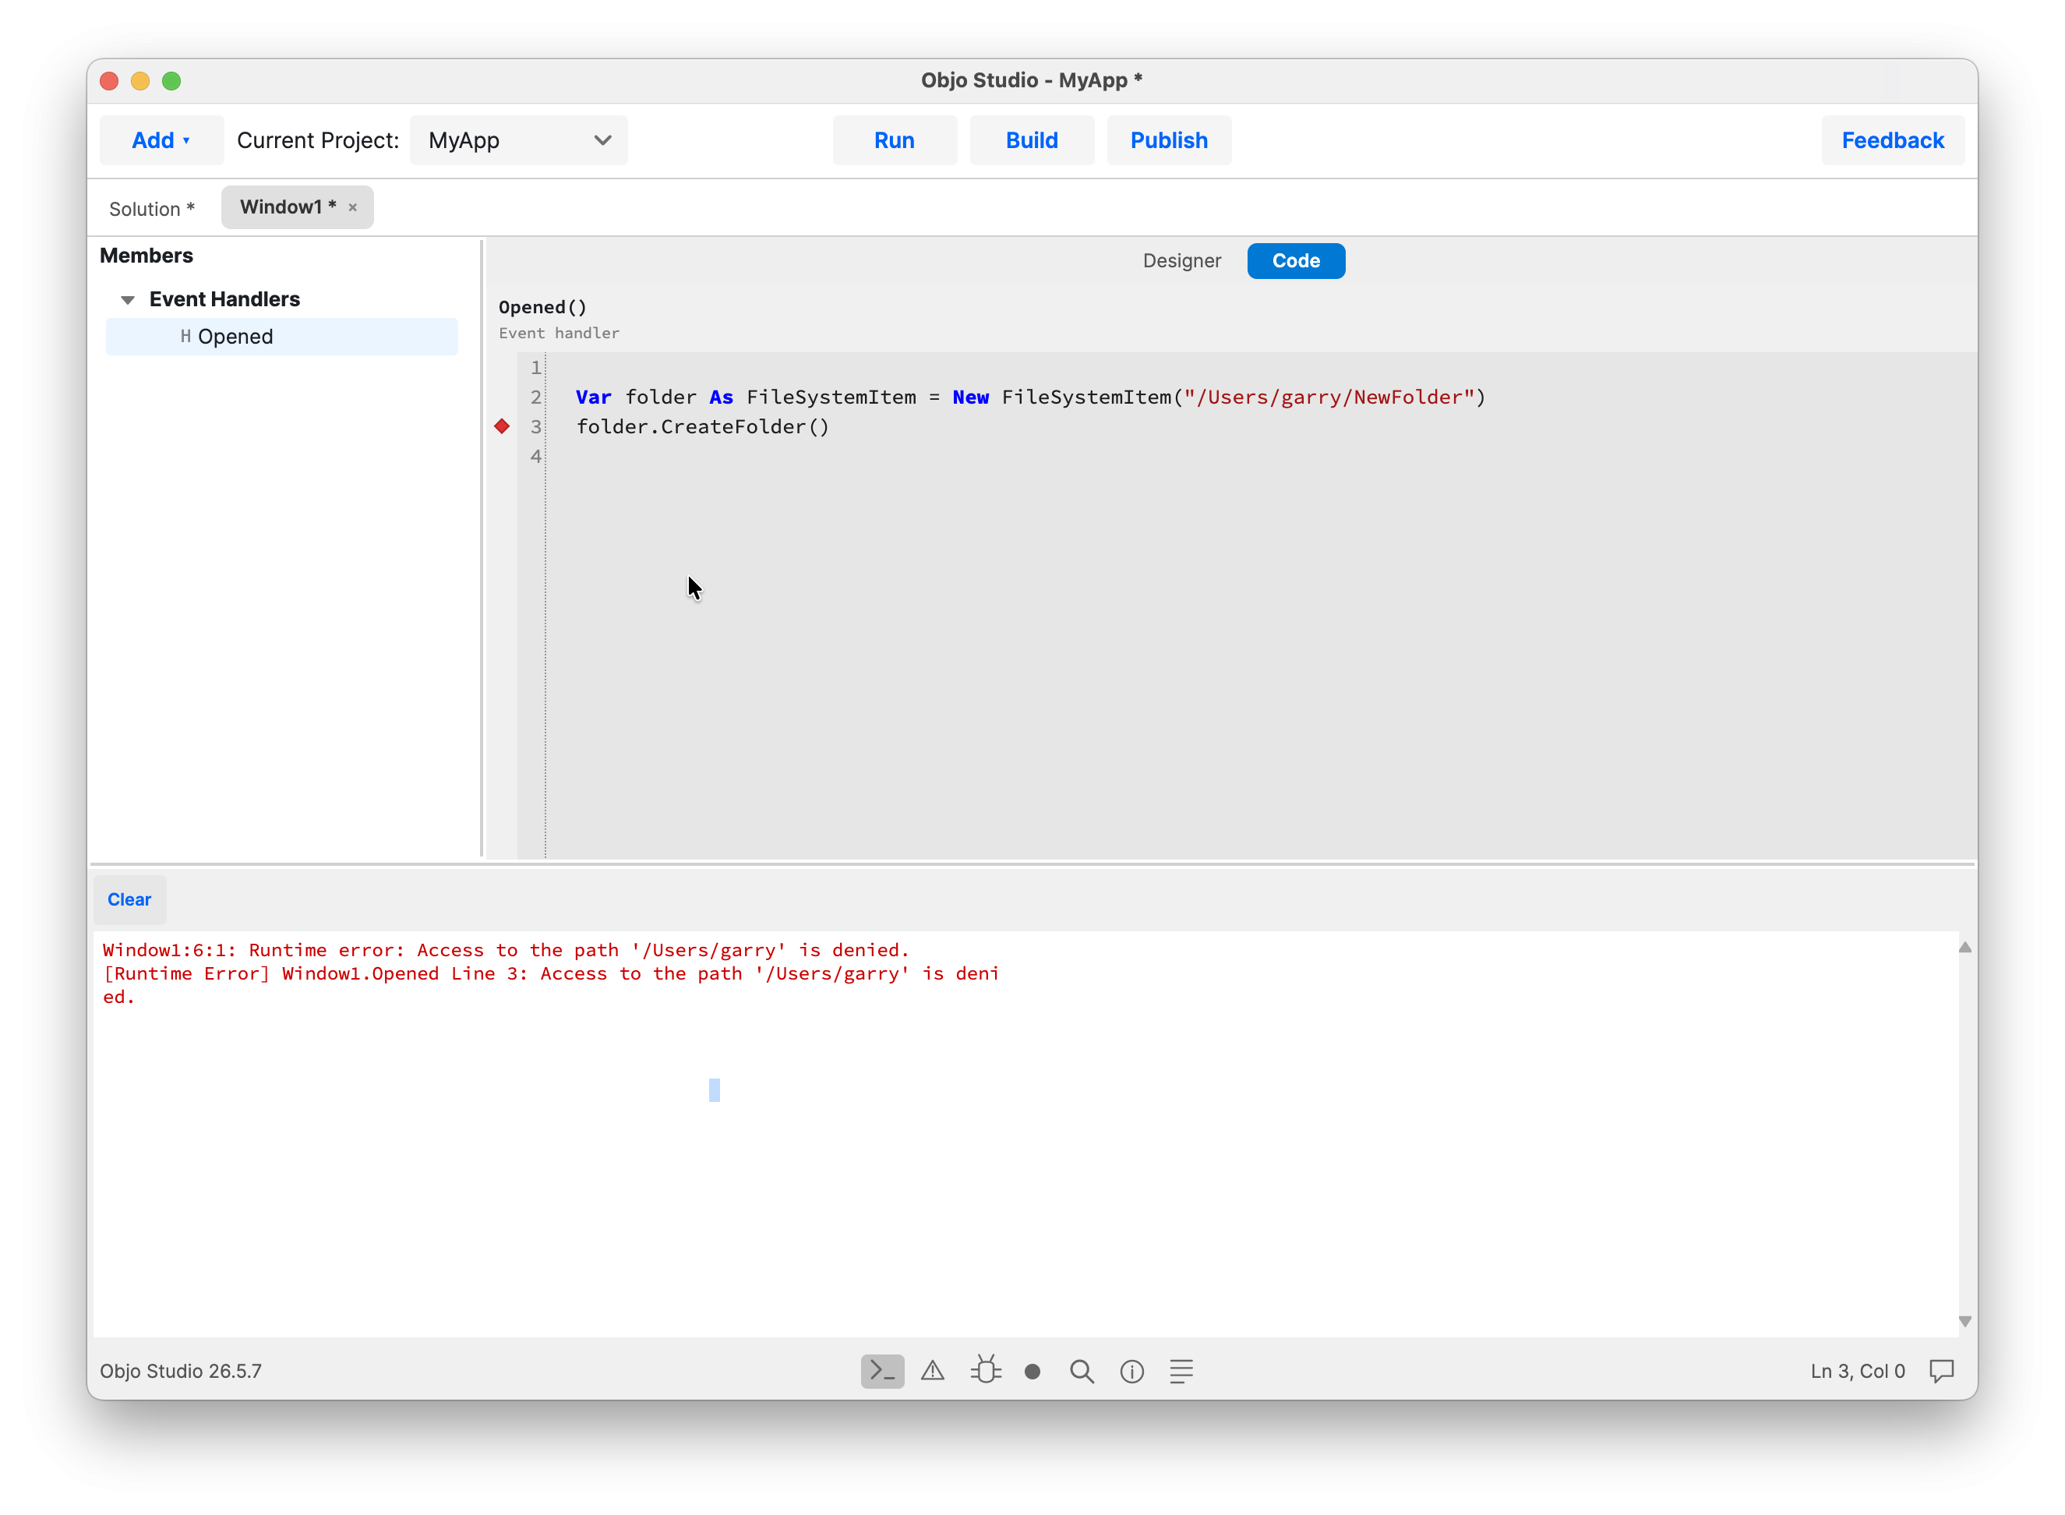Open the search magnifier in status bar
The height and width of the screenshot is (1515, 2065).
pos(1082,1371)
